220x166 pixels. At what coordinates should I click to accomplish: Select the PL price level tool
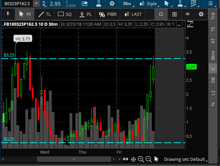click(x=85, y=14)
